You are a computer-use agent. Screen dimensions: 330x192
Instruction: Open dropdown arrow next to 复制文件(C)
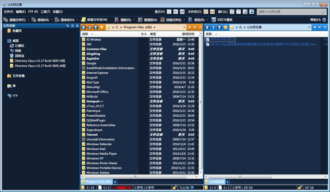pos(28,20)
